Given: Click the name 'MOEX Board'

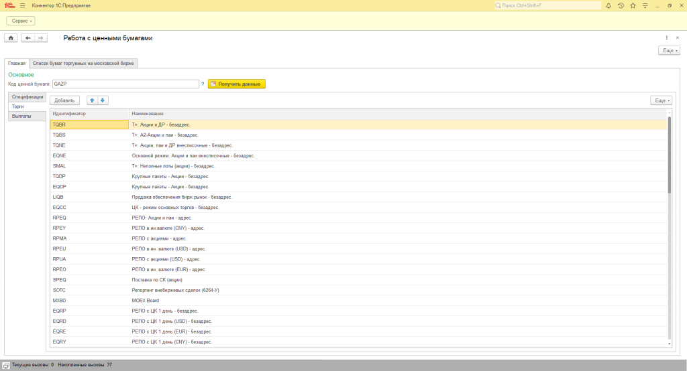Looking at the screenshot, I should click(146, 301).
